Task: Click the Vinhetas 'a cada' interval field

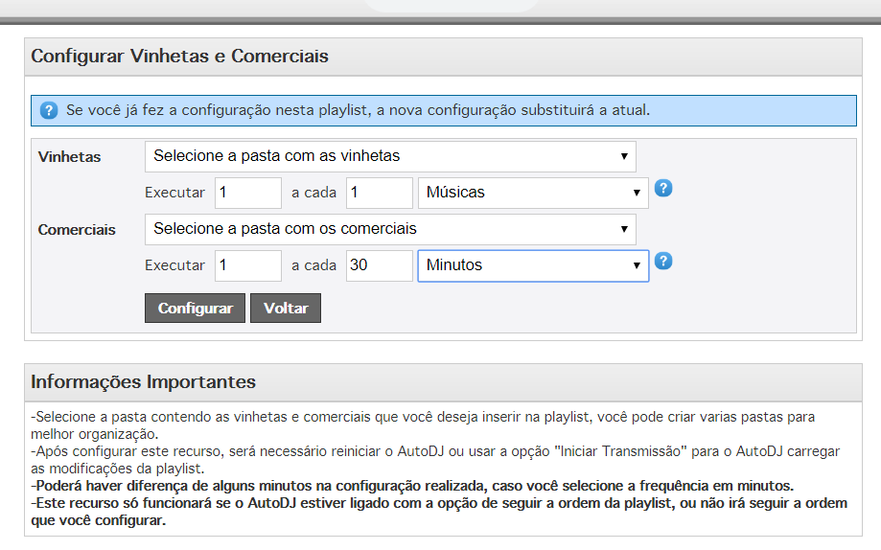Action: point(379,193)
